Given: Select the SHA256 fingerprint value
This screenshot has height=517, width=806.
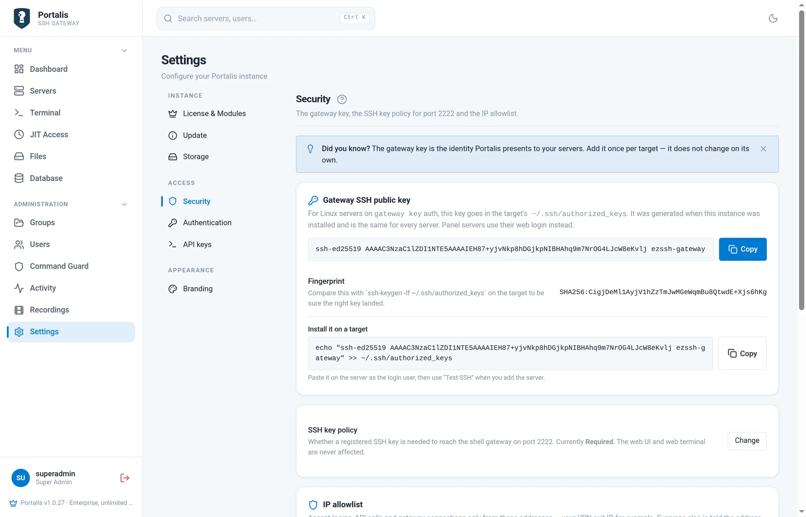Looking at the screenshot, I should pos(663,292).
